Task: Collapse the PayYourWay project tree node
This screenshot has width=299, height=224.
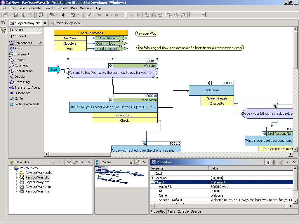Action: 11,168
